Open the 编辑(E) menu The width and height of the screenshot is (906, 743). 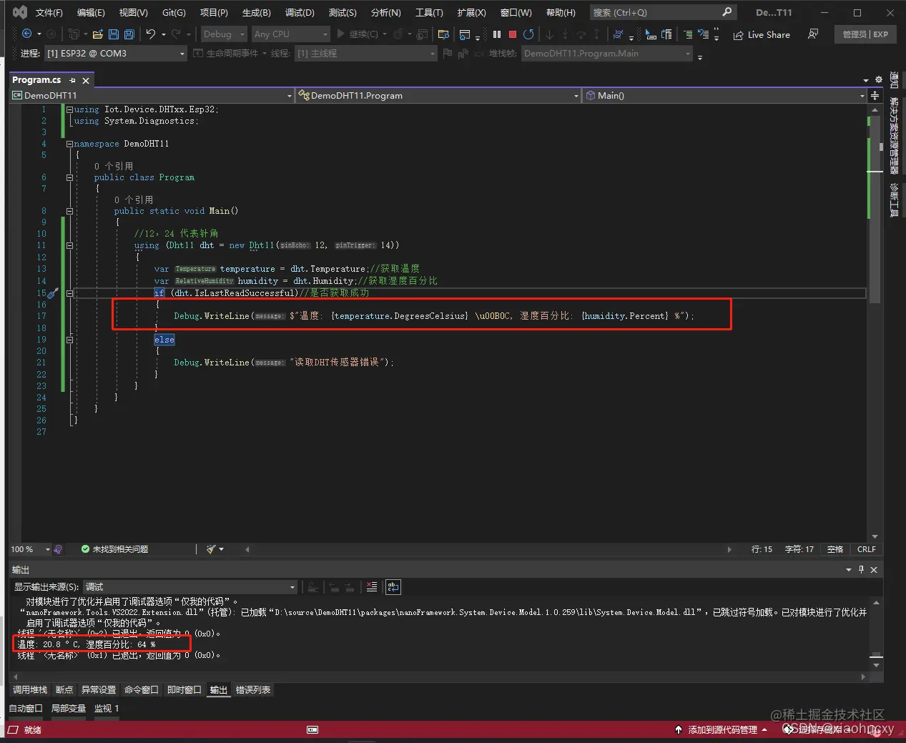point(91,12)
